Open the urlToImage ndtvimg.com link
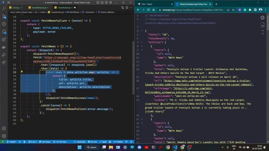 point(179,90)
